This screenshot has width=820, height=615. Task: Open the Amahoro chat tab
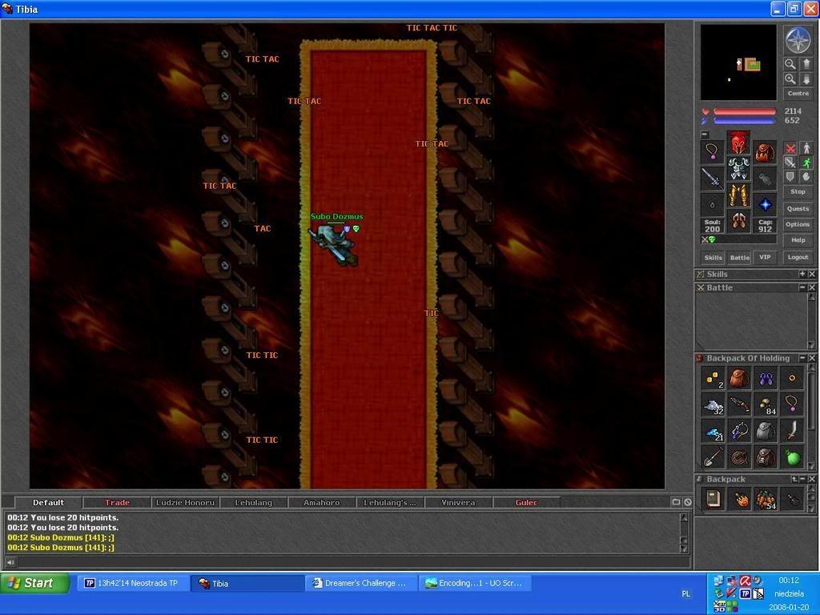(322, 503)
